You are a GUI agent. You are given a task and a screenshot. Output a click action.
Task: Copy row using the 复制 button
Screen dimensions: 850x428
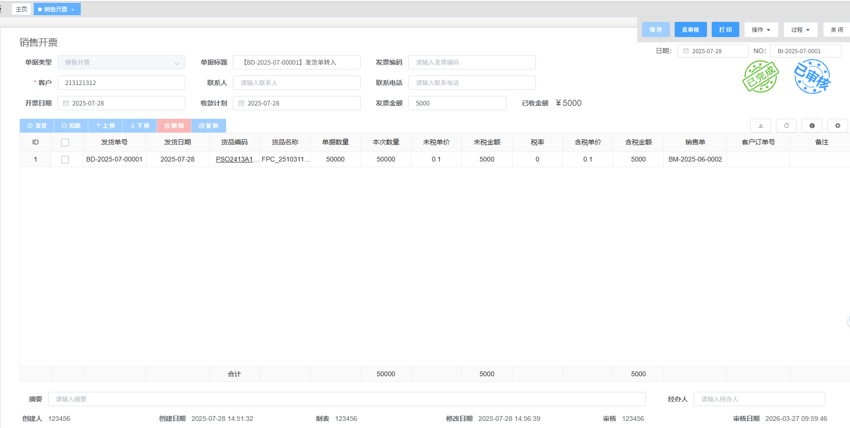[x=209, y=126]
